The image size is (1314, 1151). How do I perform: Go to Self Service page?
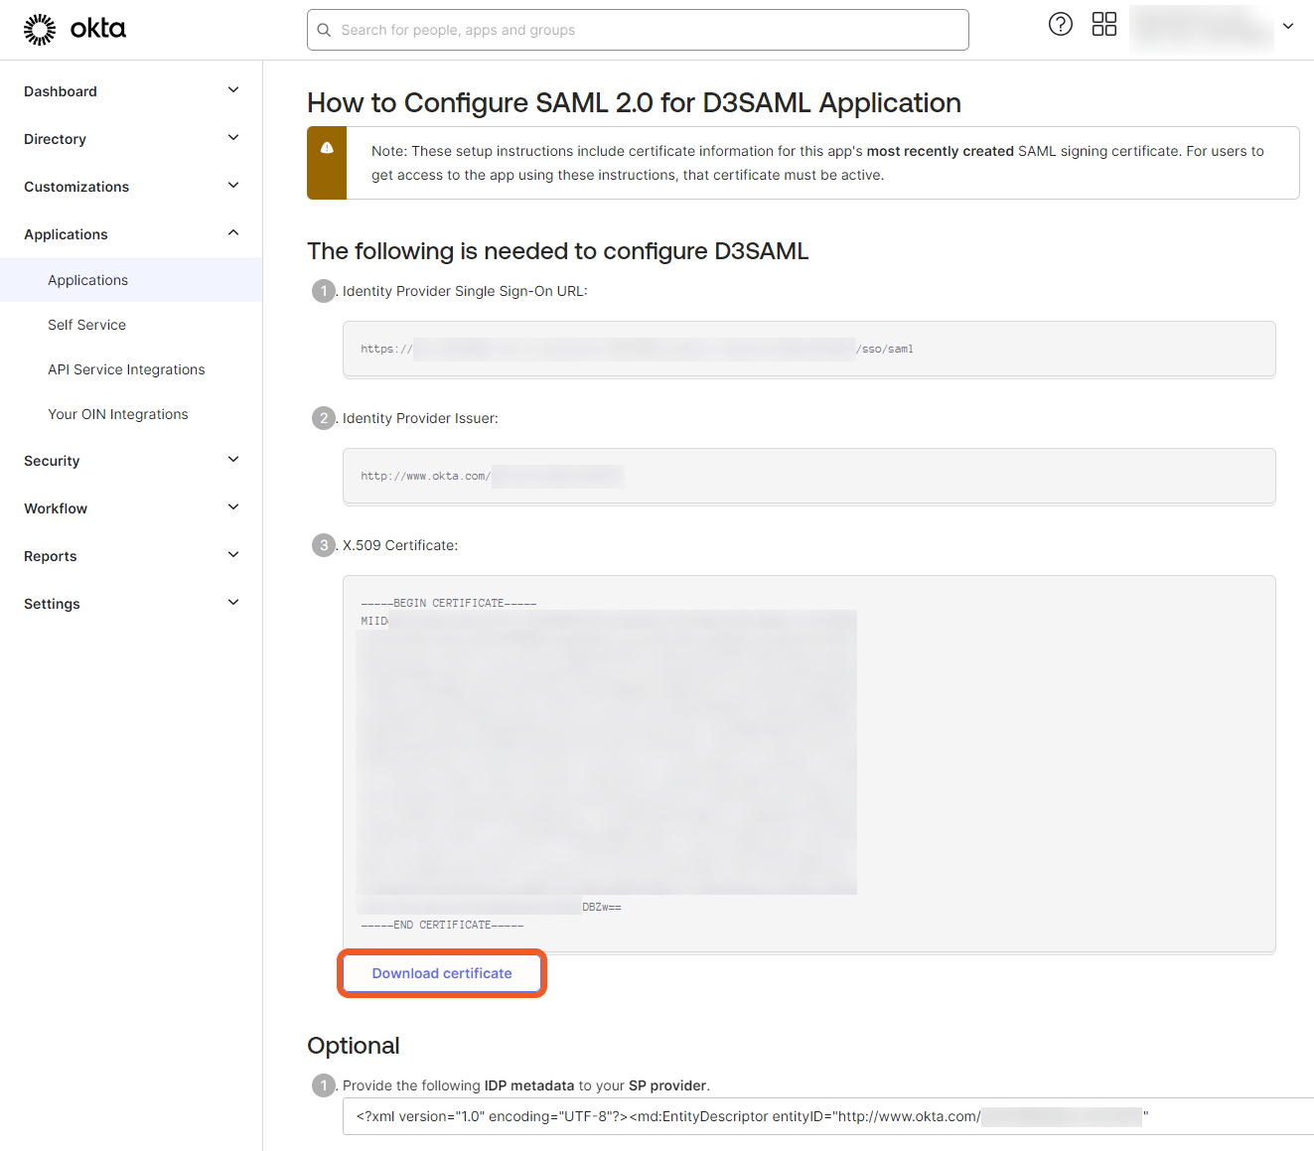[87, 325]
